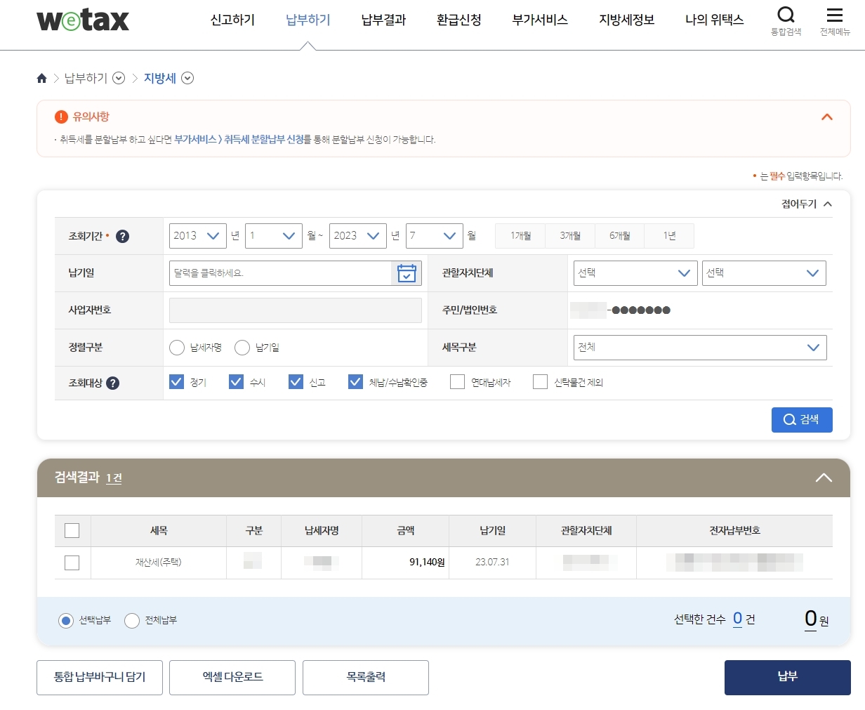Click the 사업자번호 input field
This screenshot has height=710, width=865.
[296, 310]
